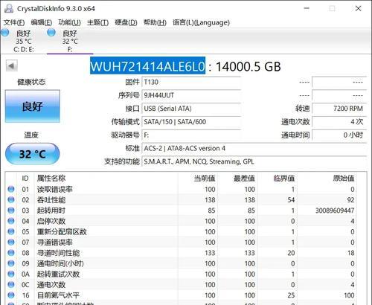Screen dimensions: 372x305
Task: Click status orb for attribute 05 重新分配扇区数
Action: pos(11,231)
